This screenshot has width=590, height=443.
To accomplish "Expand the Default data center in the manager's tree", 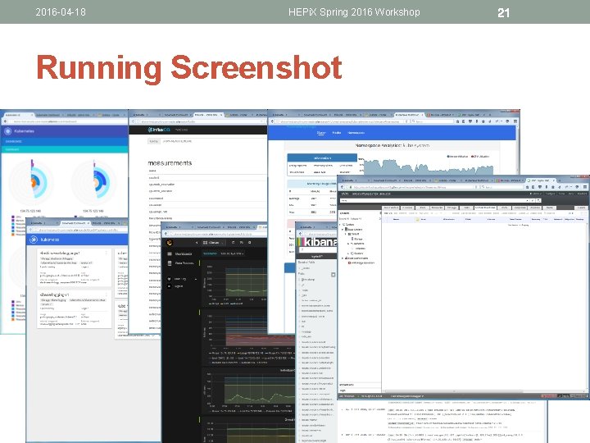I will tap(346, 234).
